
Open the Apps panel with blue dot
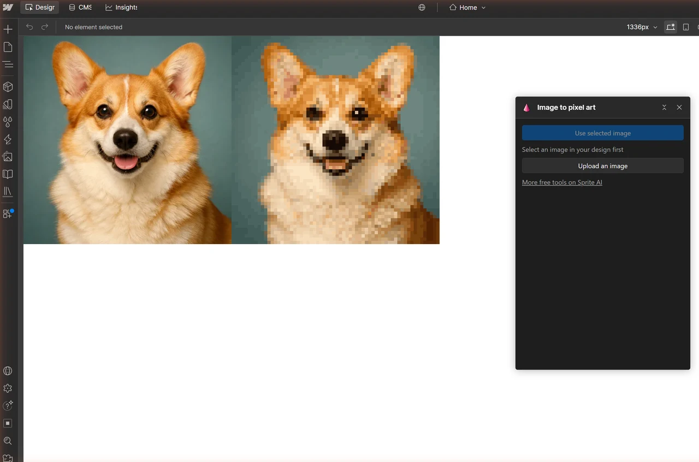[8, 214]
